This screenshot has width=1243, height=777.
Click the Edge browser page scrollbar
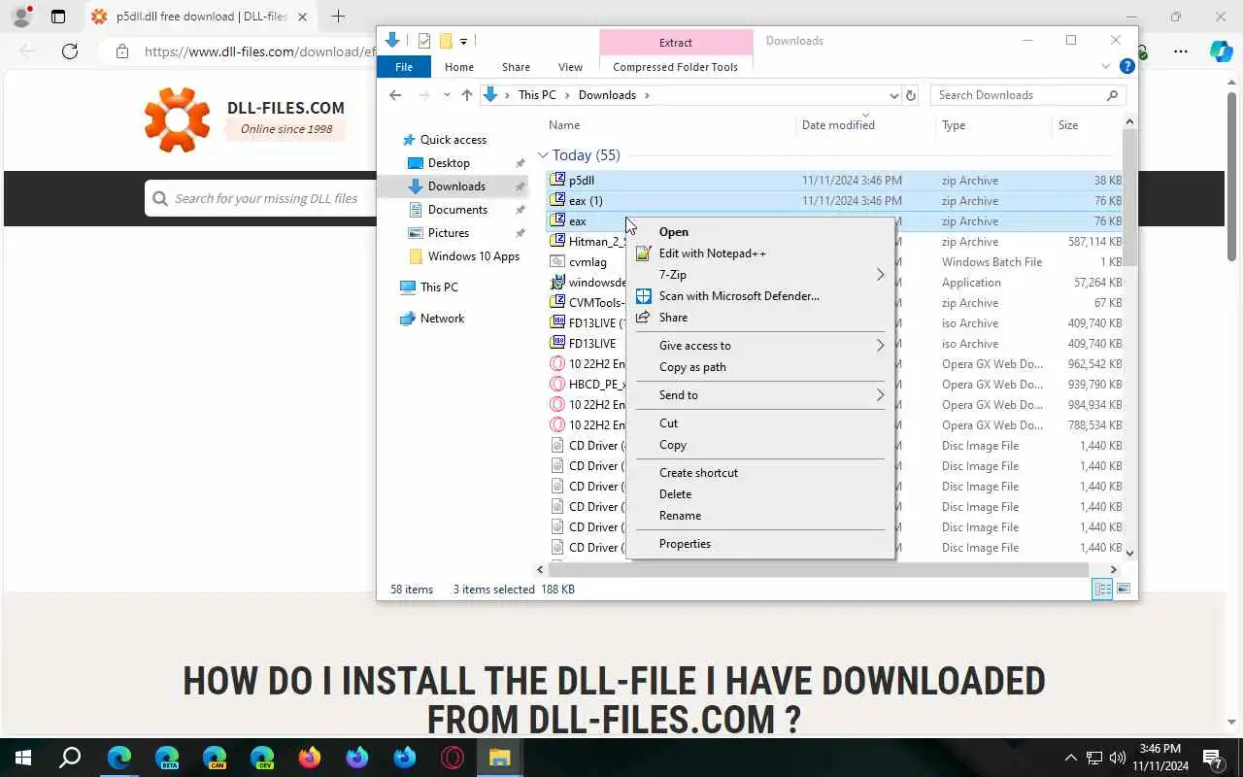(1233, 175)
